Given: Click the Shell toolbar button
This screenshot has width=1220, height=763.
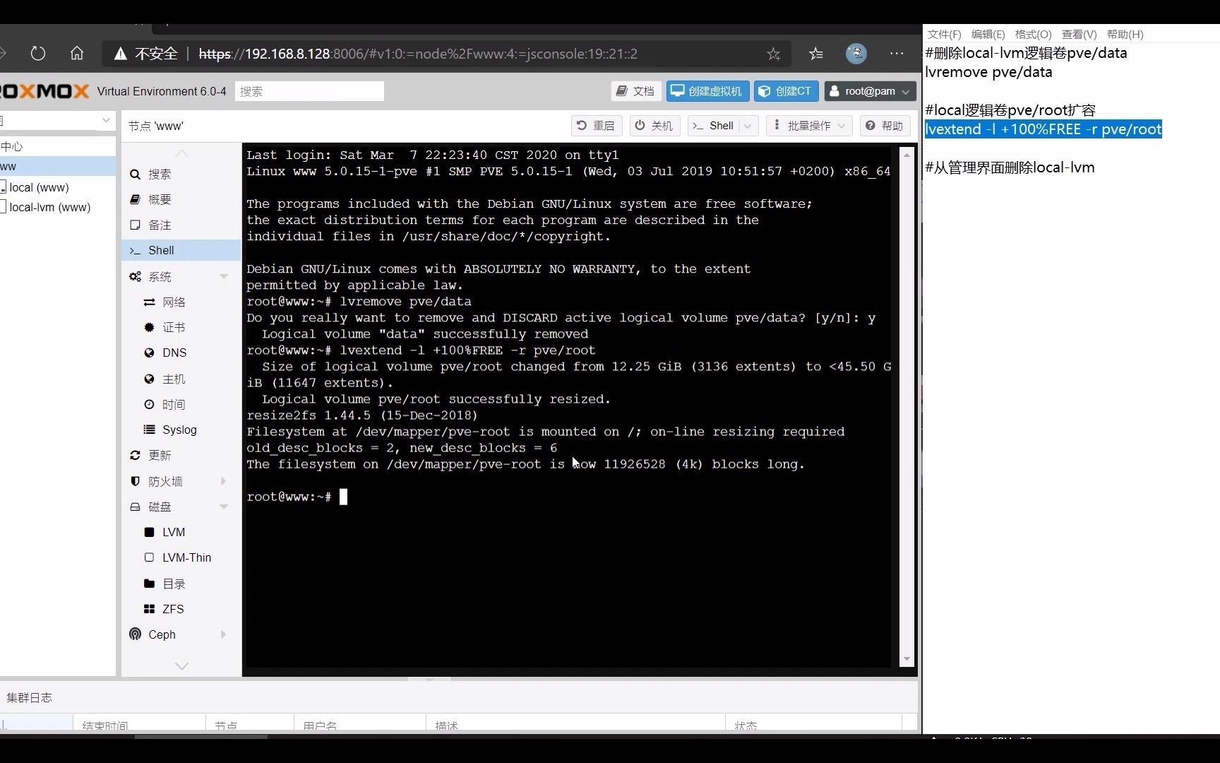Looking at the screenshot, I should tap(714, 126).
